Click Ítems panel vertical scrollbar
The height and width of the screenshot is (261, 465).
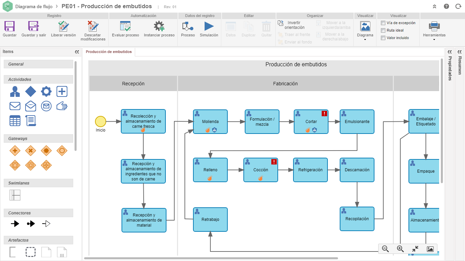pyautogui.click(x=76, y=105)
